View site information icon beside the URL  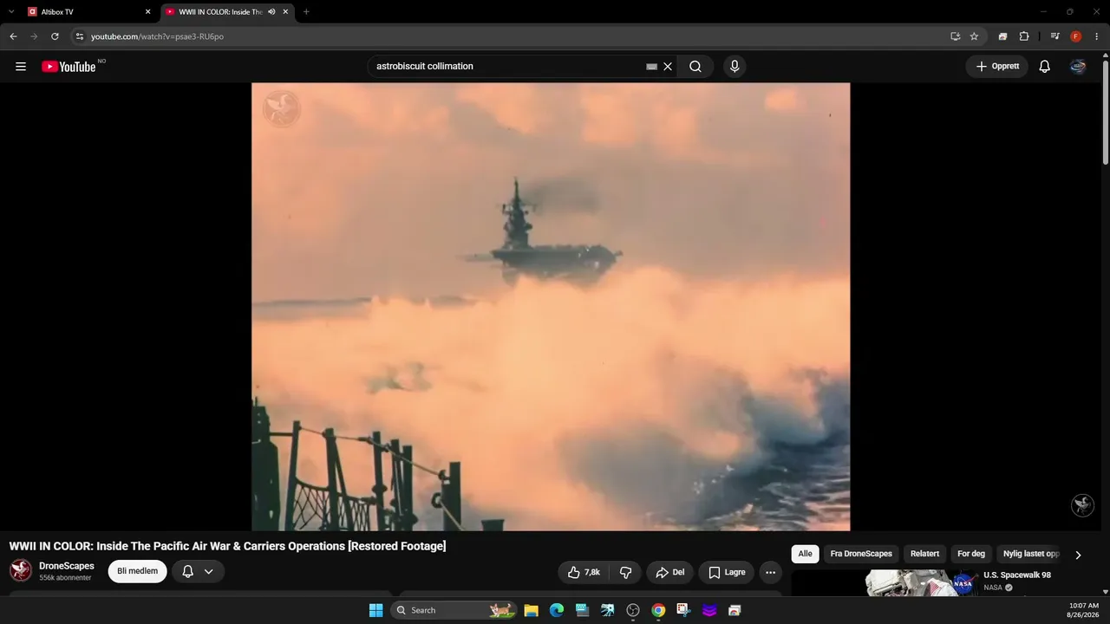pyautogui.click(x=80, y=36)
